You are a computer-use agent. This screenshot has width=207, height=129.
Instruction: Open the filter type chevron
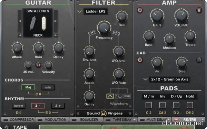80,12
